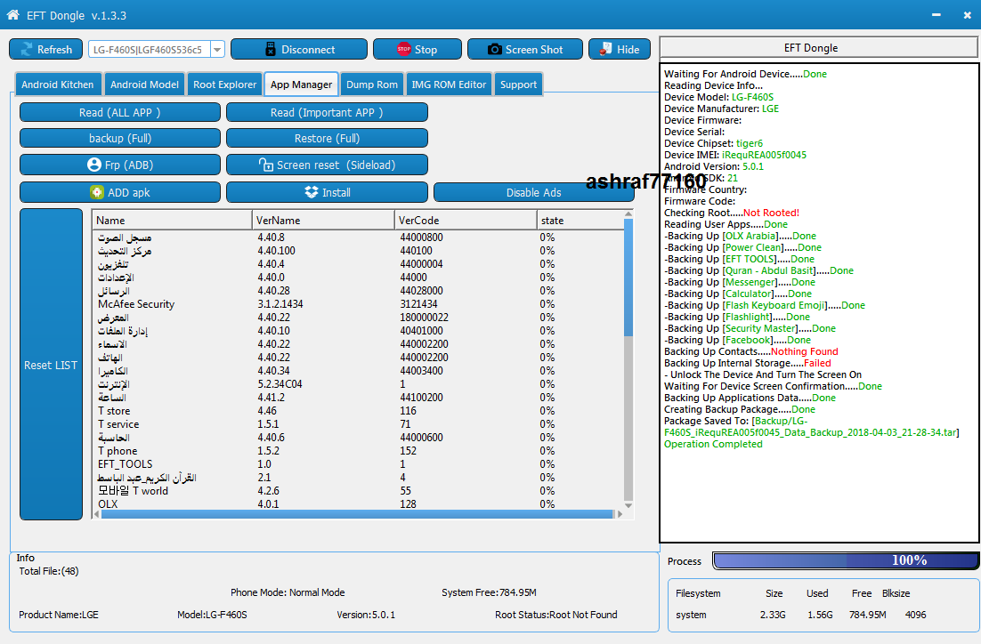The image size is (981, 644).
Task: Click the VerCode 180000022 cell
Action: click(x=425, y=317)
